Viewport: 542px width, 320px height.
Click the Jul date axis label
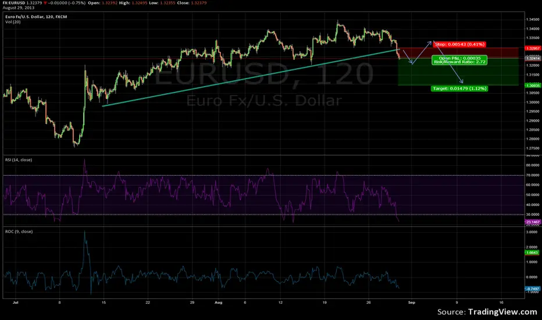point(15,303)
